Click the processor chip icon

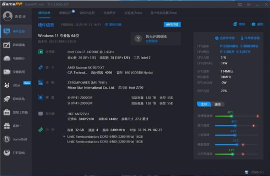[40, 52]
